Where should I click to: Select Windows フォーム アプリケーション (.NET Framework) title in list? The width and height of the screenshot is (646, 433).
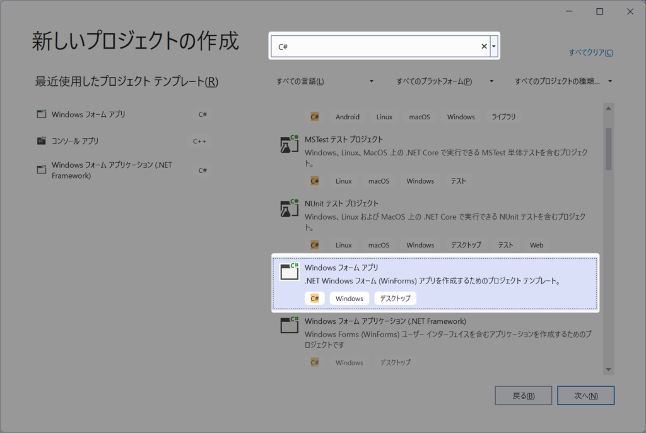click(x=385, y=321)
